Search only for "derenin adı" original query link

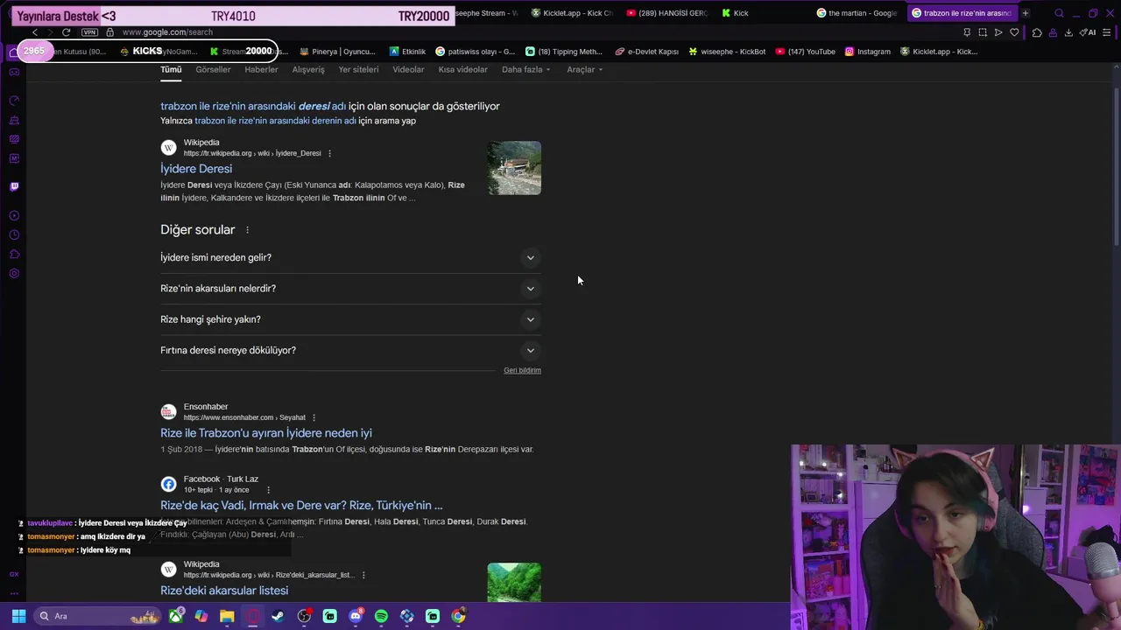275,121
